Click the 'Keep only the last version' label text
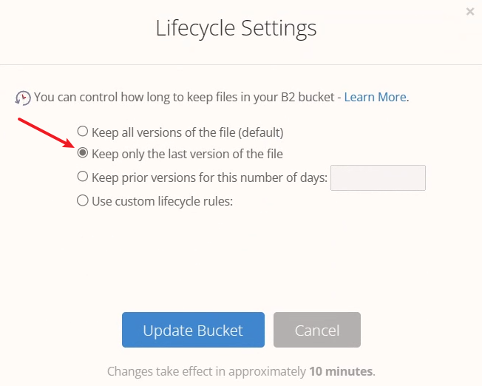This screenshot has width=482, height=386. (x=186, y=155)
